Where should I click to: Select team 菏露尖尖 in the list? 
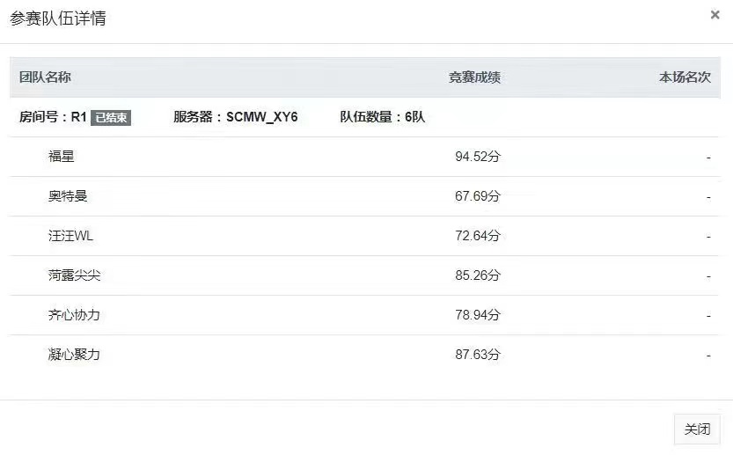click(x=74, y=275)
